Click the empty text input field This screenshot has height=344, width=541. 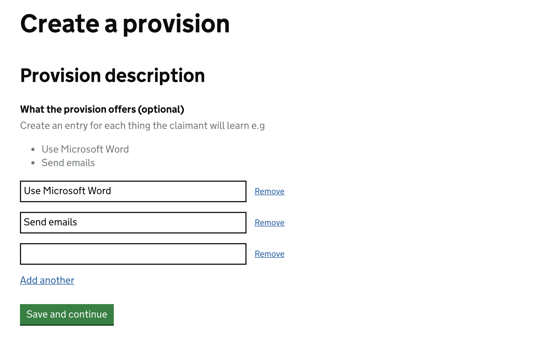point(133,254)
